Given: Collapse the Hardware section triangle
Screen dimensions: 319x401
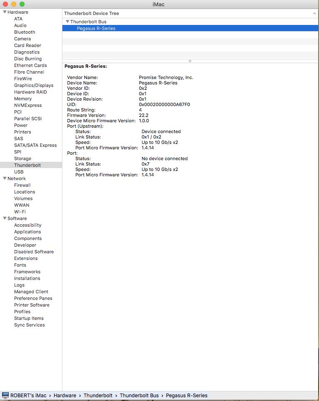Looking at the screenshot, I should pos(5,12).
